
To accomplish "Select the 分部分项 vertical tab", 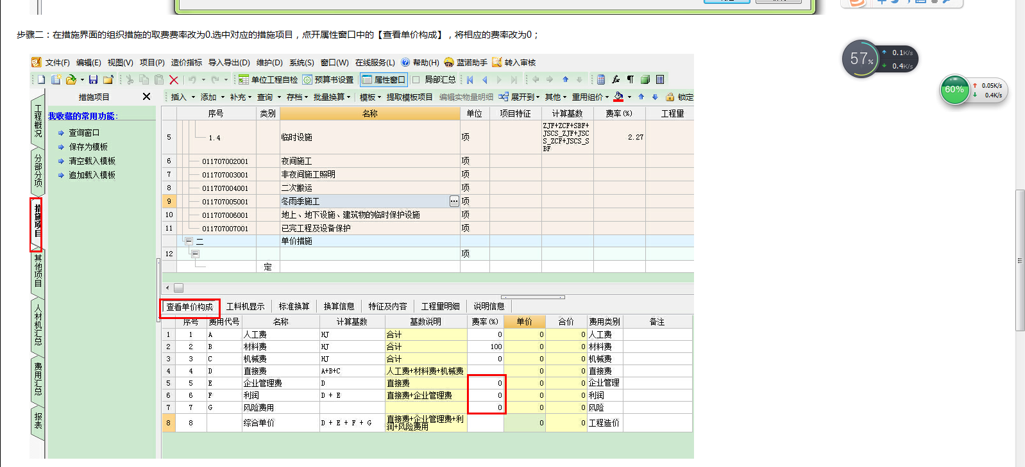I will 38,170.
